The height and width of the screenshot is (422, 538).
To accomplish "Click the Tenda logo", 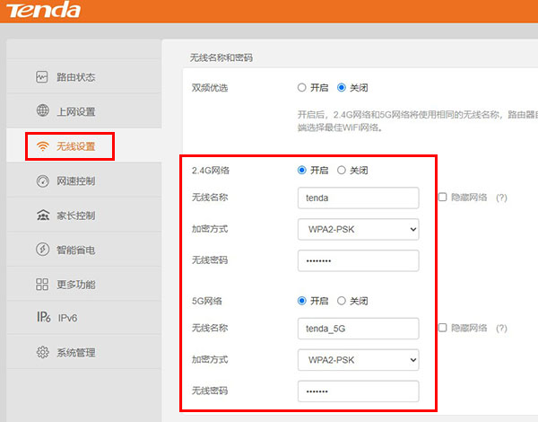I will pyautogui.click(x=44, y=9).
